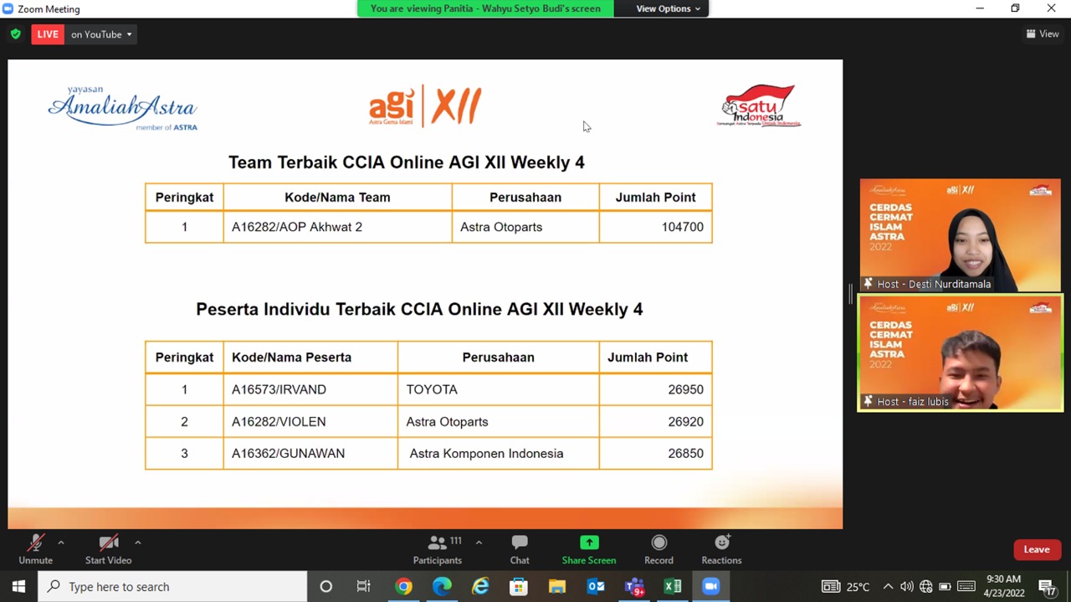
Task: Select Desti Nurditamala's video thumbnail
Action: point(960,234)
